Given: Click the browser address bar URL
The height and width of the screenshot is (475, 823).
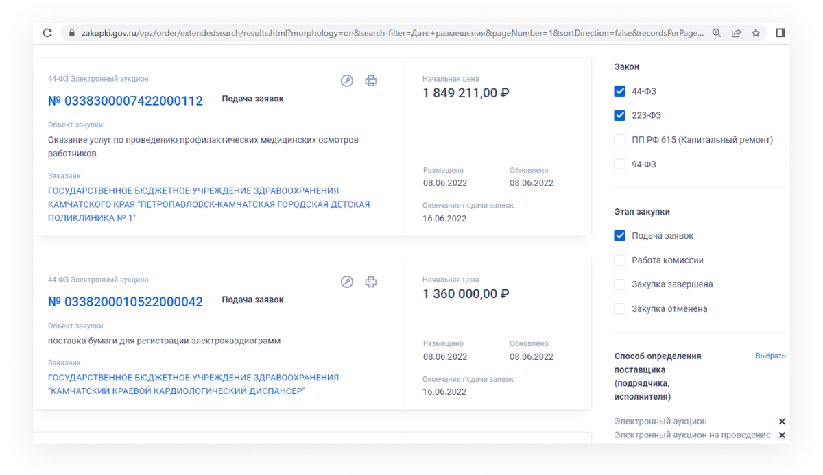Looking at the screenshot, I should pyautogui.click(x=392, y=33).
